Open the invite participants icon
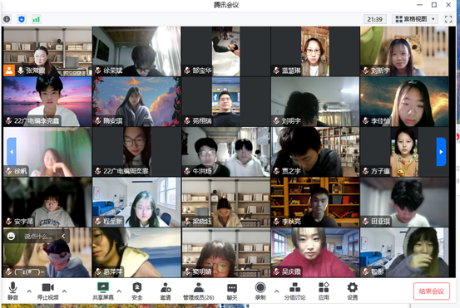The width and height of the screenshot is (460, 308). [x=166, y=291]
